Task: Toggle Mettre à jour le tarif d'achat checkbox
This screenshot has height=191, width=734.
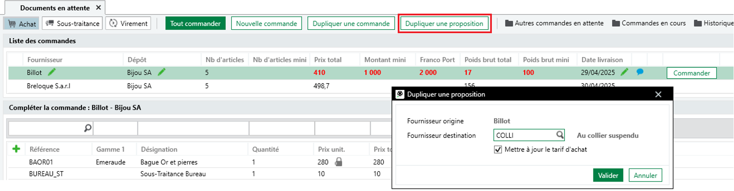Action: pyautogui.click(x=498, y=150)
